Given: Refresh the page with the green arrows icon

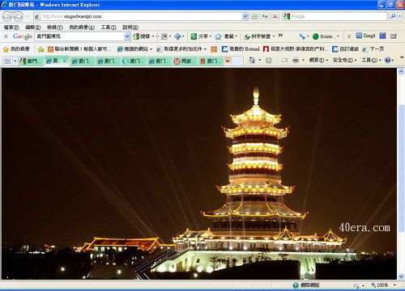Looking at the screenshot, I should click(x=265, y=16).
